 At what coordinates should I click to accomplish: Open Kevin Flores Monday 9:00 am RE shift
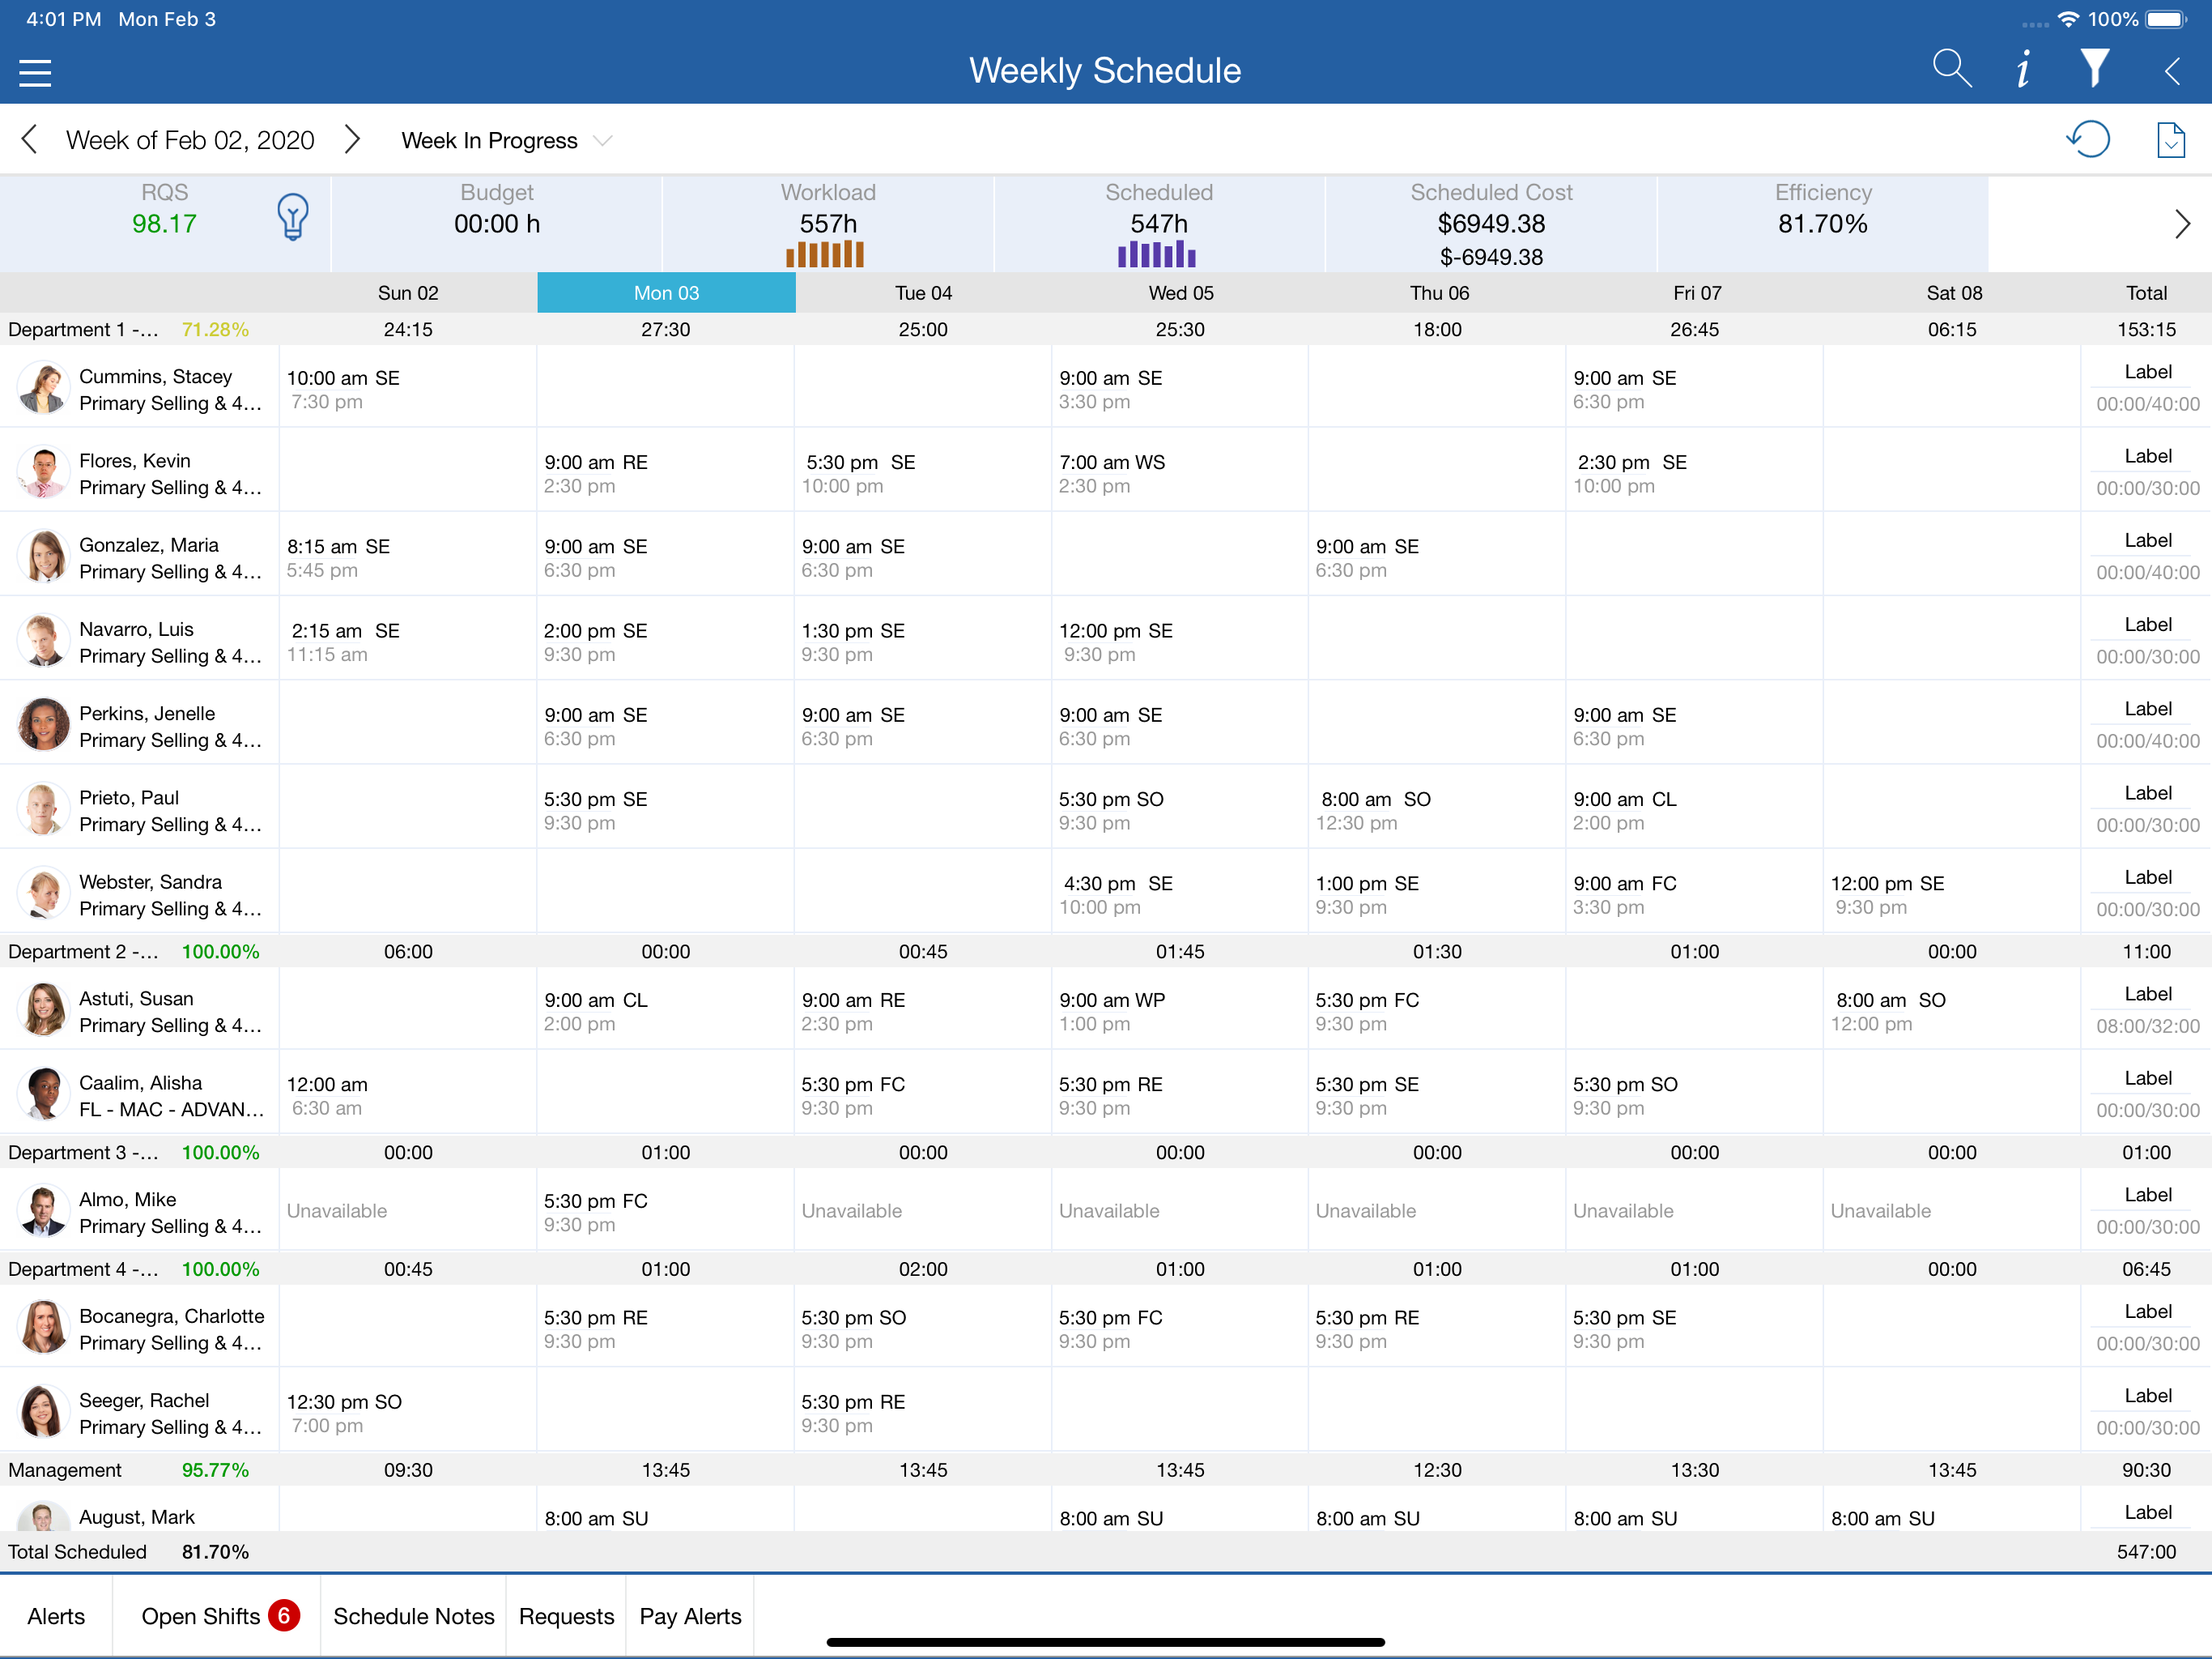click(x=666, y=472)
